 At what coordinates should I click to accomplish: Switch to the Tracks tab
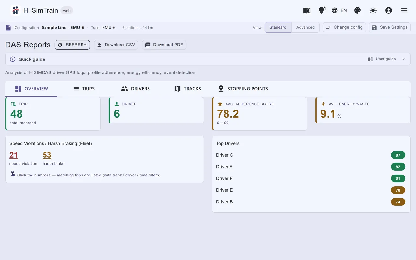(x=188, y=89)
